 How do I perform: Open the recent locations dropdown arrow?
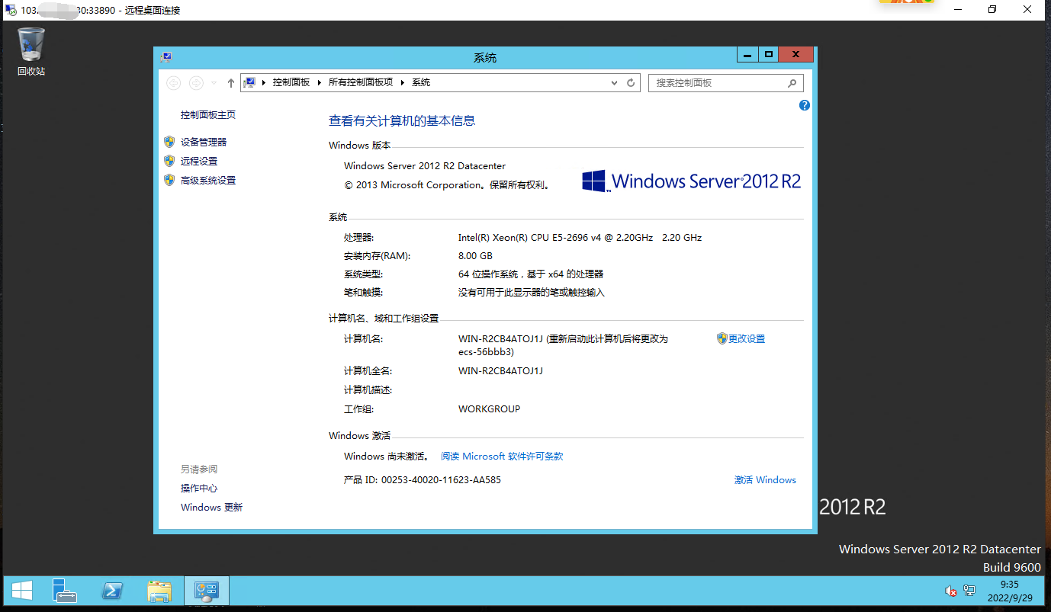pyautogui.click(x=214, y=83)
